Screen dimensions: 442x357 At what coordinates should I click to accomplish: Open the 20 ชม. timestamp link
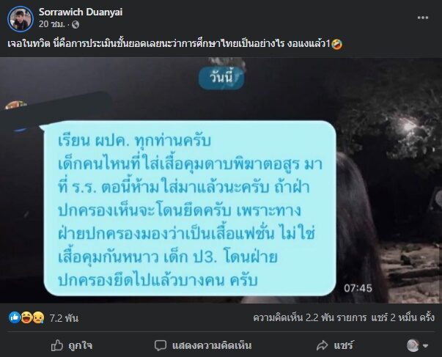51,24
